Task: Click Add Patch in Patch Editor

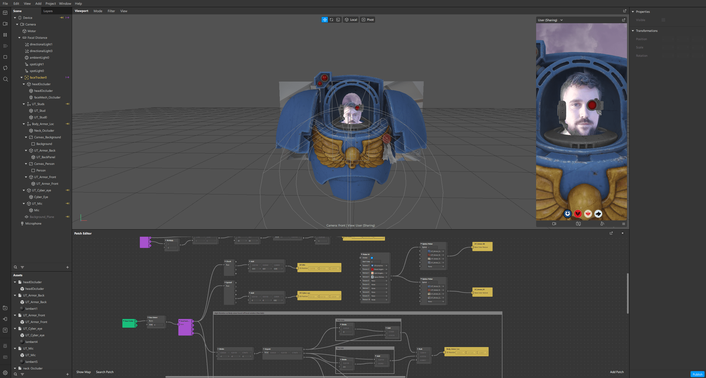Action: 617,372
